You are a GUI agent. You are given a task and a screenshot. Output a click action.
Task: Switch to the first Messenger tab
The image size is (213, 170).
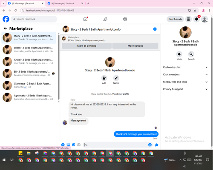pos(26,3)
